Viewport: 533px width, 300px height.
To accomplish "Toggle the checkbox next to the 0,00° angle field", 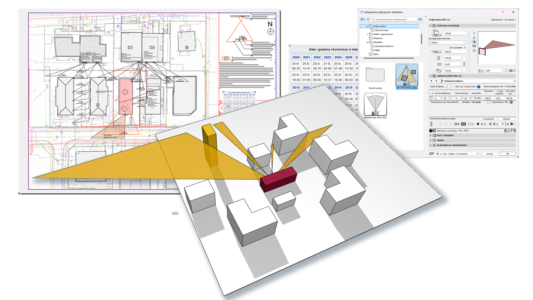I will coord(506,71).
